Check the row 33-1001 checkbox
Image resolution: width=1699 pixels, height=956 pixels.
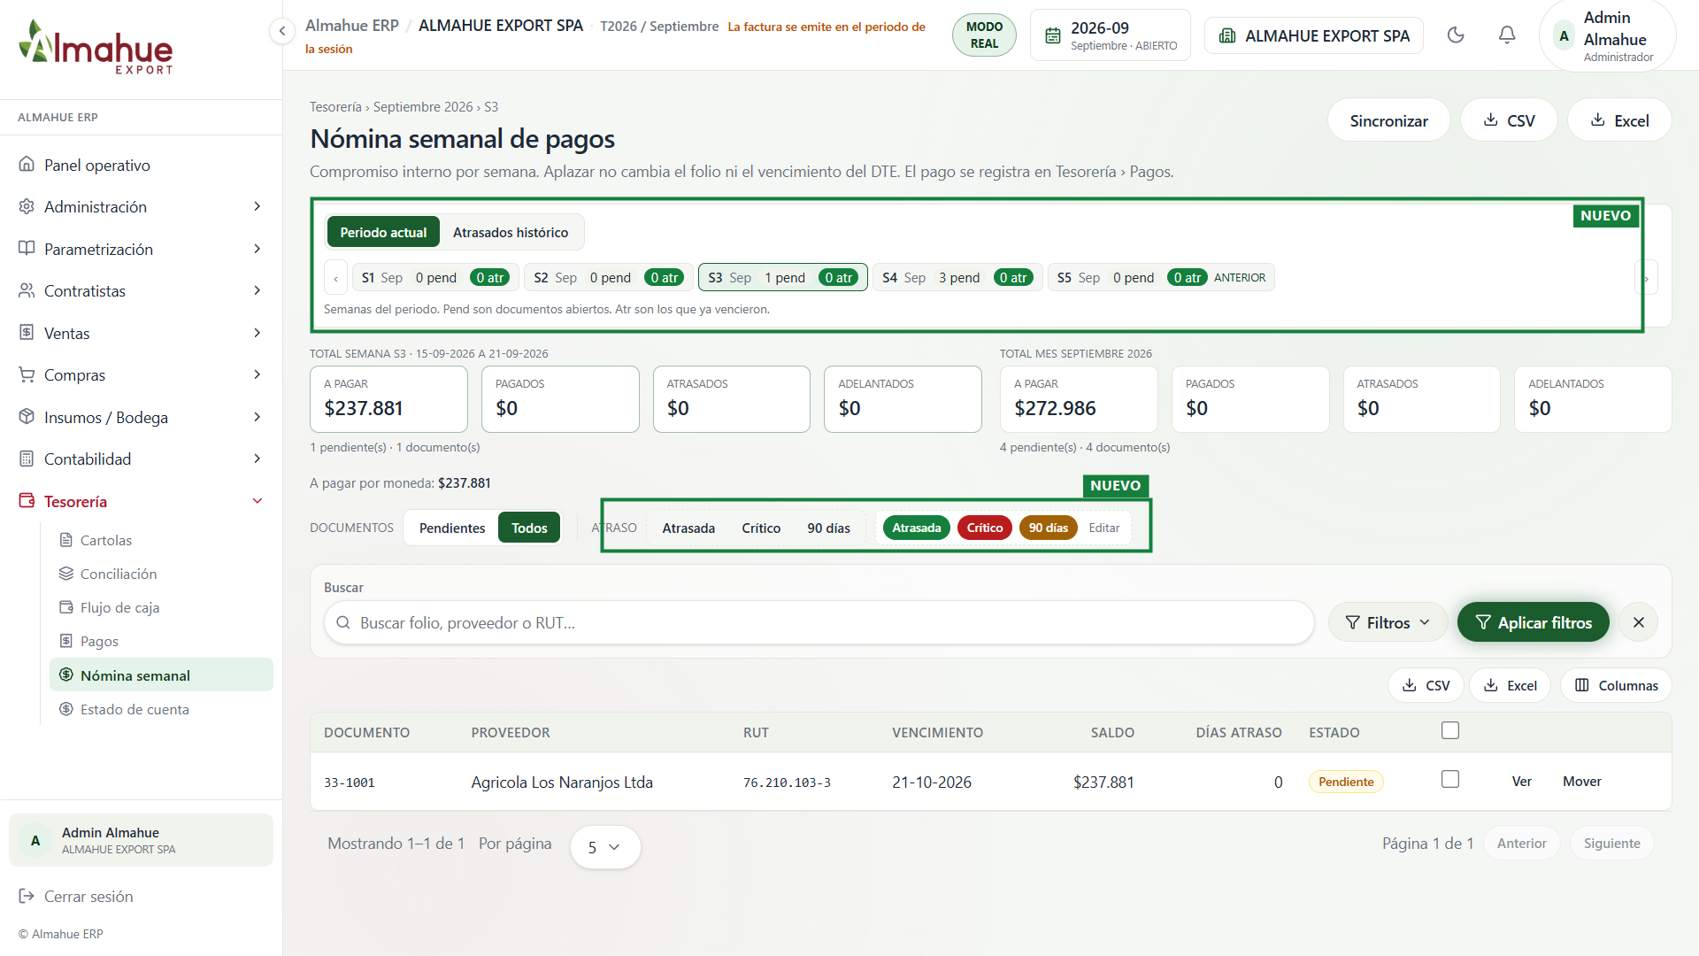1450,779
